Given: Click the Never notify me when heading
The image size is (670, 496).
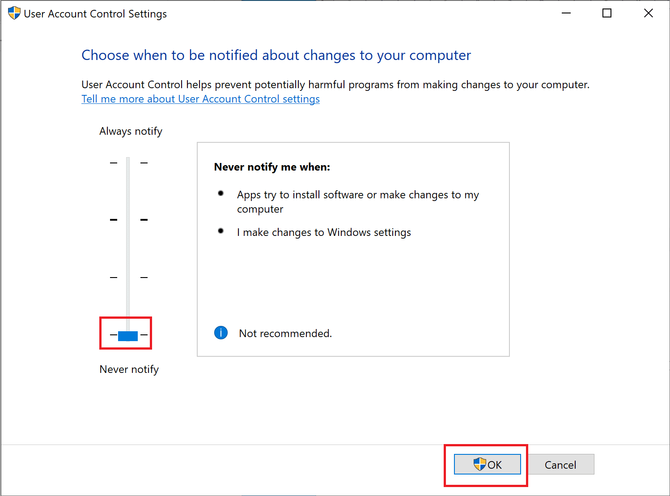Looking at the screenshot, I should [x=272, y=167].
